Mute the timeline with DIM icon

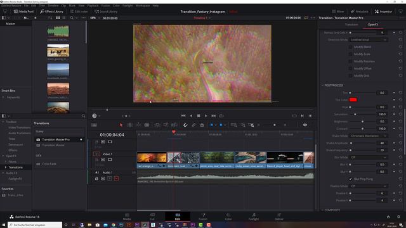[x=305, y=125]
